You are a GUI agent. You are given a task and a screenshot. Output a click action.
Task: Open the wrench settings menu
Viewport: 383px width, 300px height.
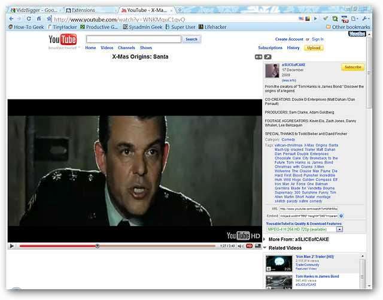pos(366,19)
